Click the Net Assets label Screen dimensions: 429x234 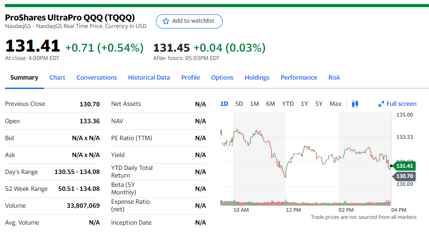pos(126,104)
